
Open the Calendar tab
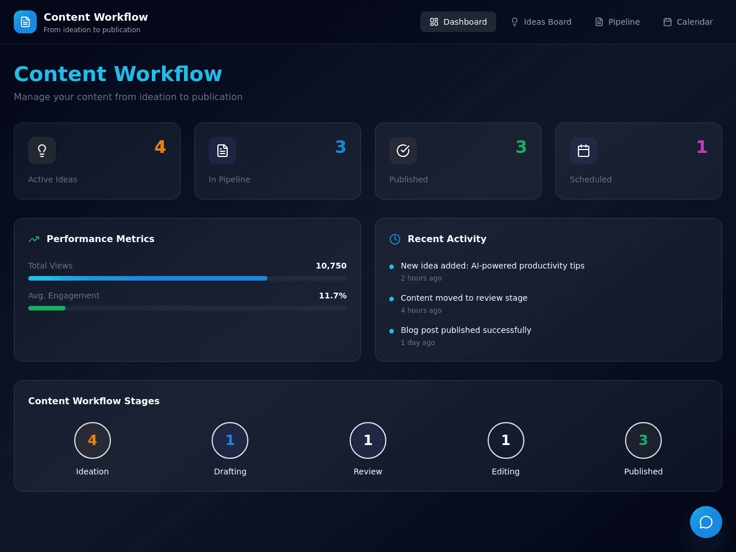tap(688, 22)
